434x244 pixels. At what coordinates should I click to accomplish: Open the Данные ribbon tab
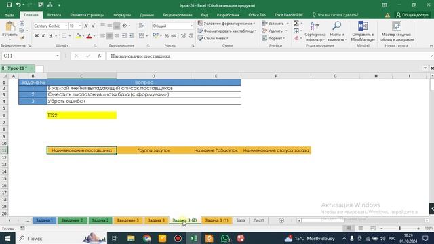146,15
